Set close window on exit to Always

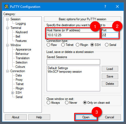click(48, 103)
